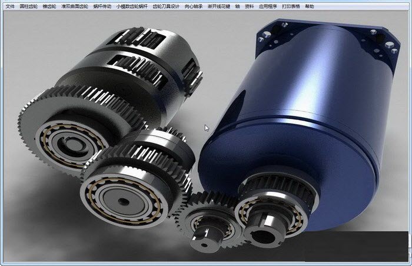Open the 圆柱齿轮 menu
412x266 pixels.
(x=28, y=6)
